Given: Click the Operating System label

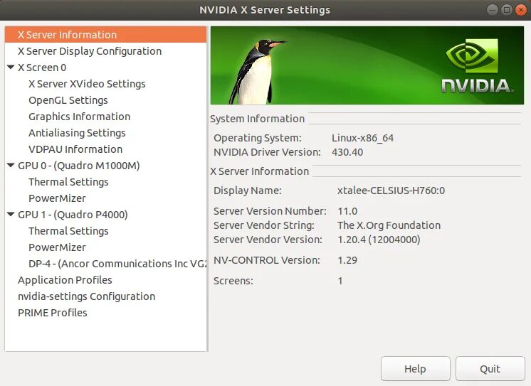Looking at the screenshot, I should point(258,138).
